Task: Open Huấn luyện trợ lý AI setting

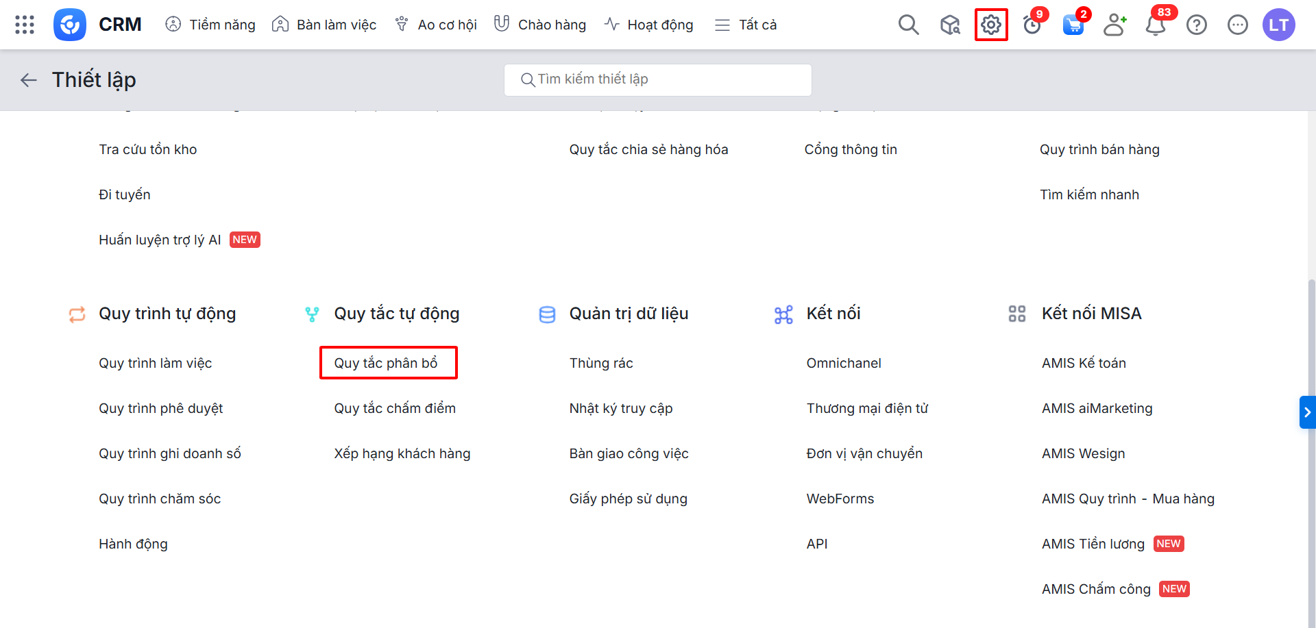Action: click(x=160, y=240)
